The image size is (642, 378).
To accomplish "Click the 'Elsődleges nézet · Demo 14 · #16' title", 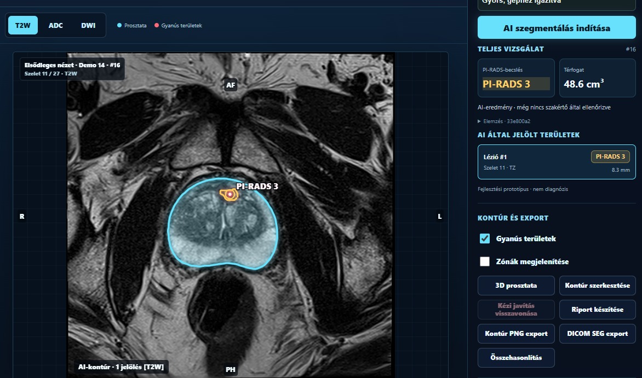I will coord(72,65).
